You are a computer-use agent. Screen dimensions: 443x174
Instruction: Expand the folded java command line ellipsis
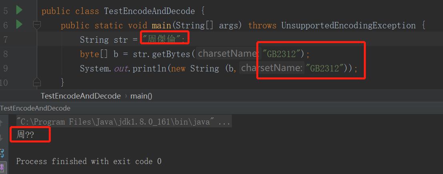[x=224, y=122]
